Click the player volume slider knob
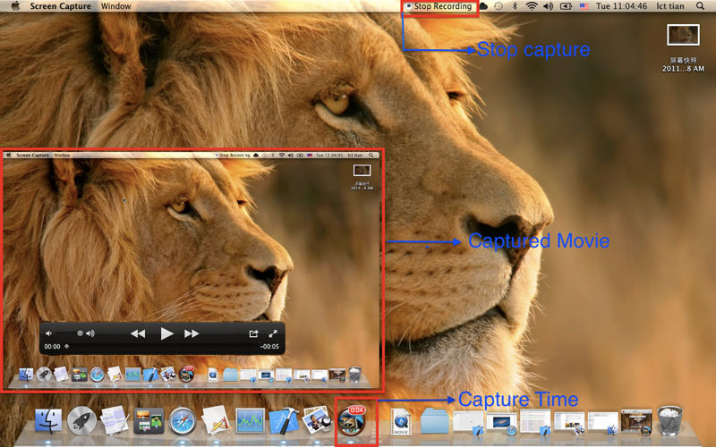This screenshot has width=716, height=447. [x=80, y=333]
